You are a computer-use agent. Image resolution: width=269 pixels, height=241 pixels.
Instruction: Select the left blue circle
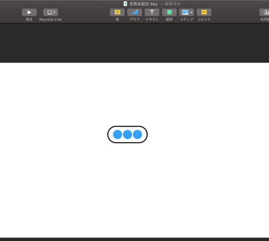coord(118,135)
